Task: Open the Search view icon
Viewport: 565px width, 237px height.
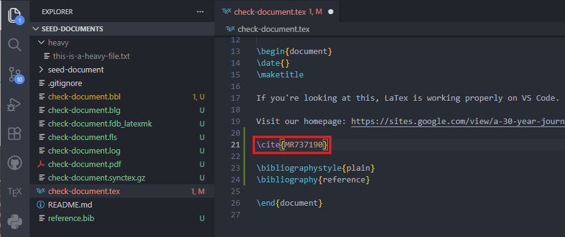Action: coord(15,45)
